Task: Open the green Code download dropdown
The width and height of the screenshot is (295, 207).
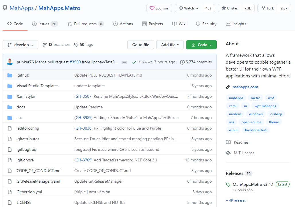Action: coord(201,45)
